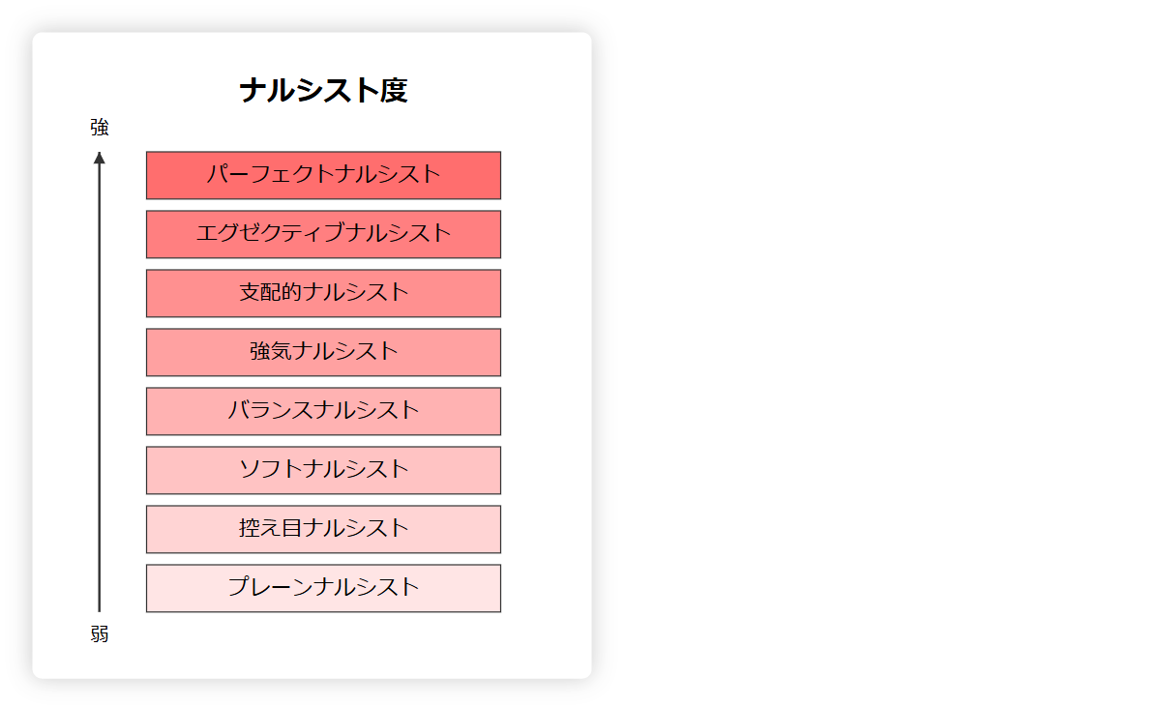Click the text パーフェクトナルシスト

[323, 175]
